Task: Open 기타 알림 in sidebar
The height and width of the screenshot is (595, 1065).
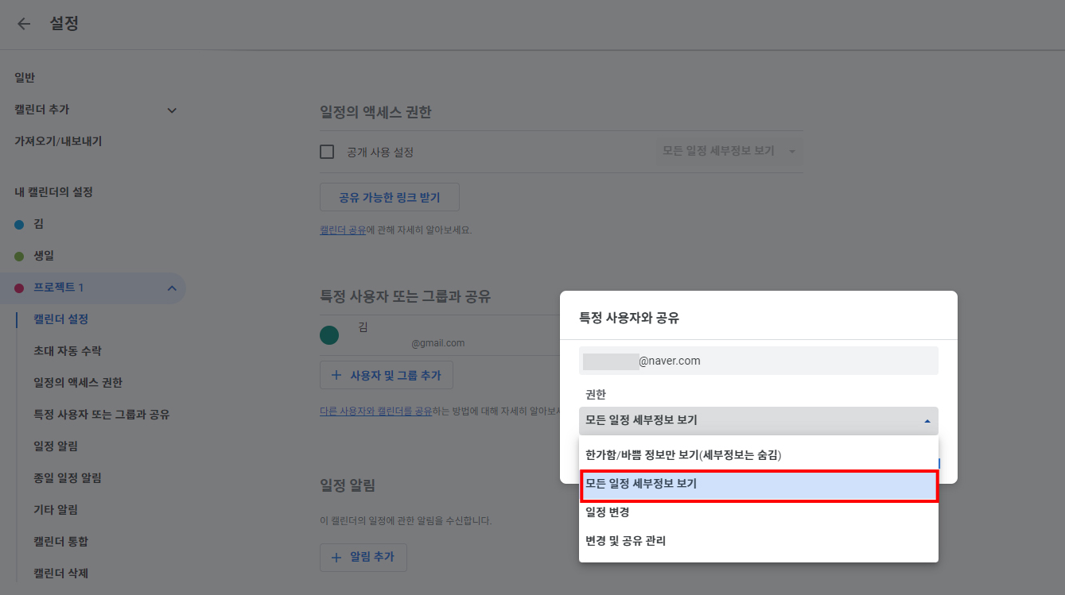Action: click(56, 510)
